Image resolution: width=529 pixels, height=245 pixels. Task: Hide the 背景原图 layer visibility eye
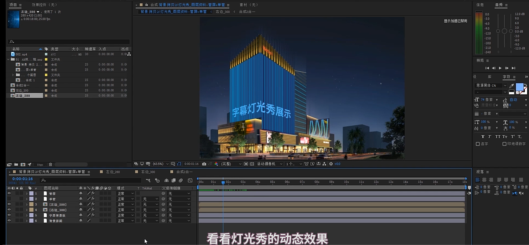tap(9, 220)
